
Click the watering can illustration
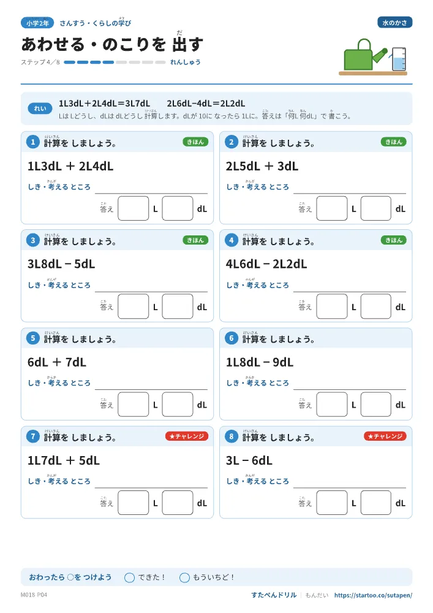coord(366,55)
